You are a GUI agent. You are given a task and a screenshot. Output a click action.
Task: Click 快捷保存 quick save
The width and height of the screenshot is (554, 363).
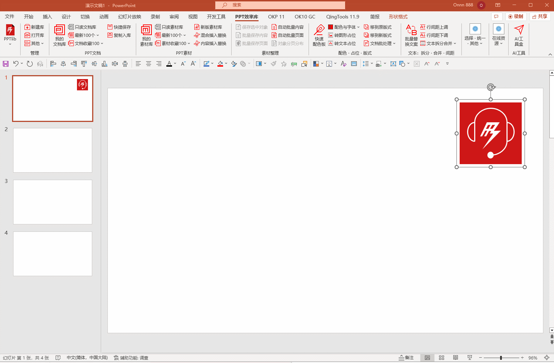tap(119, 27)
